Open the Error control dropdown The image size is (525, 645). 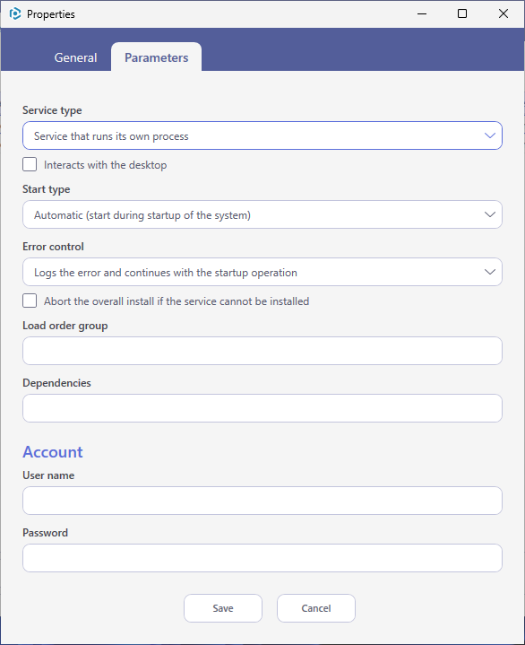pos(262,272)
